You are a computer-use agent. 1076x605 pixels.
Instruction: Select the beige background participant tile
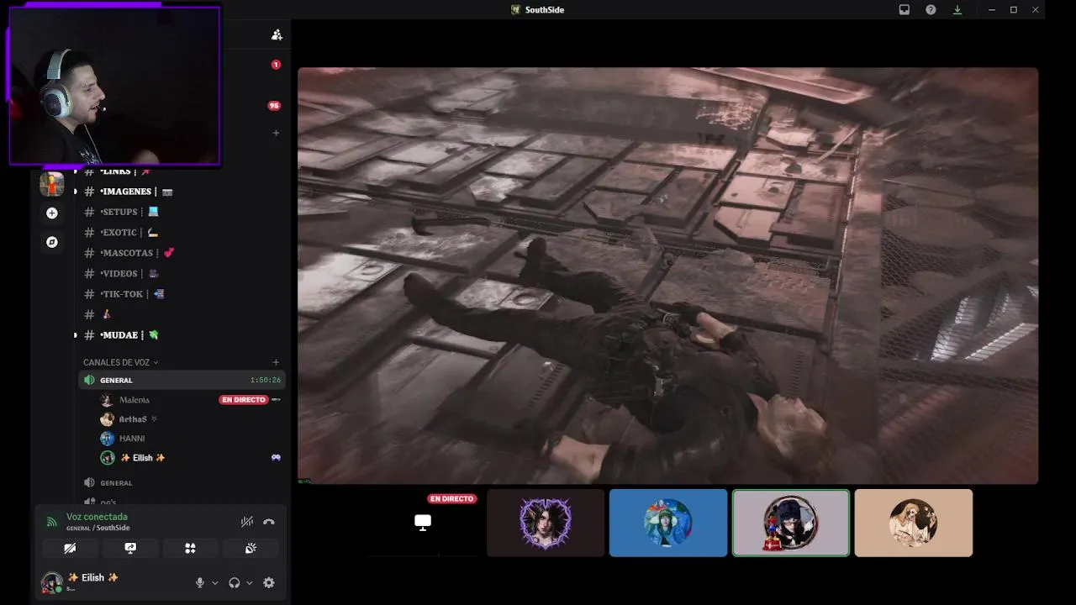coord(914,523)
